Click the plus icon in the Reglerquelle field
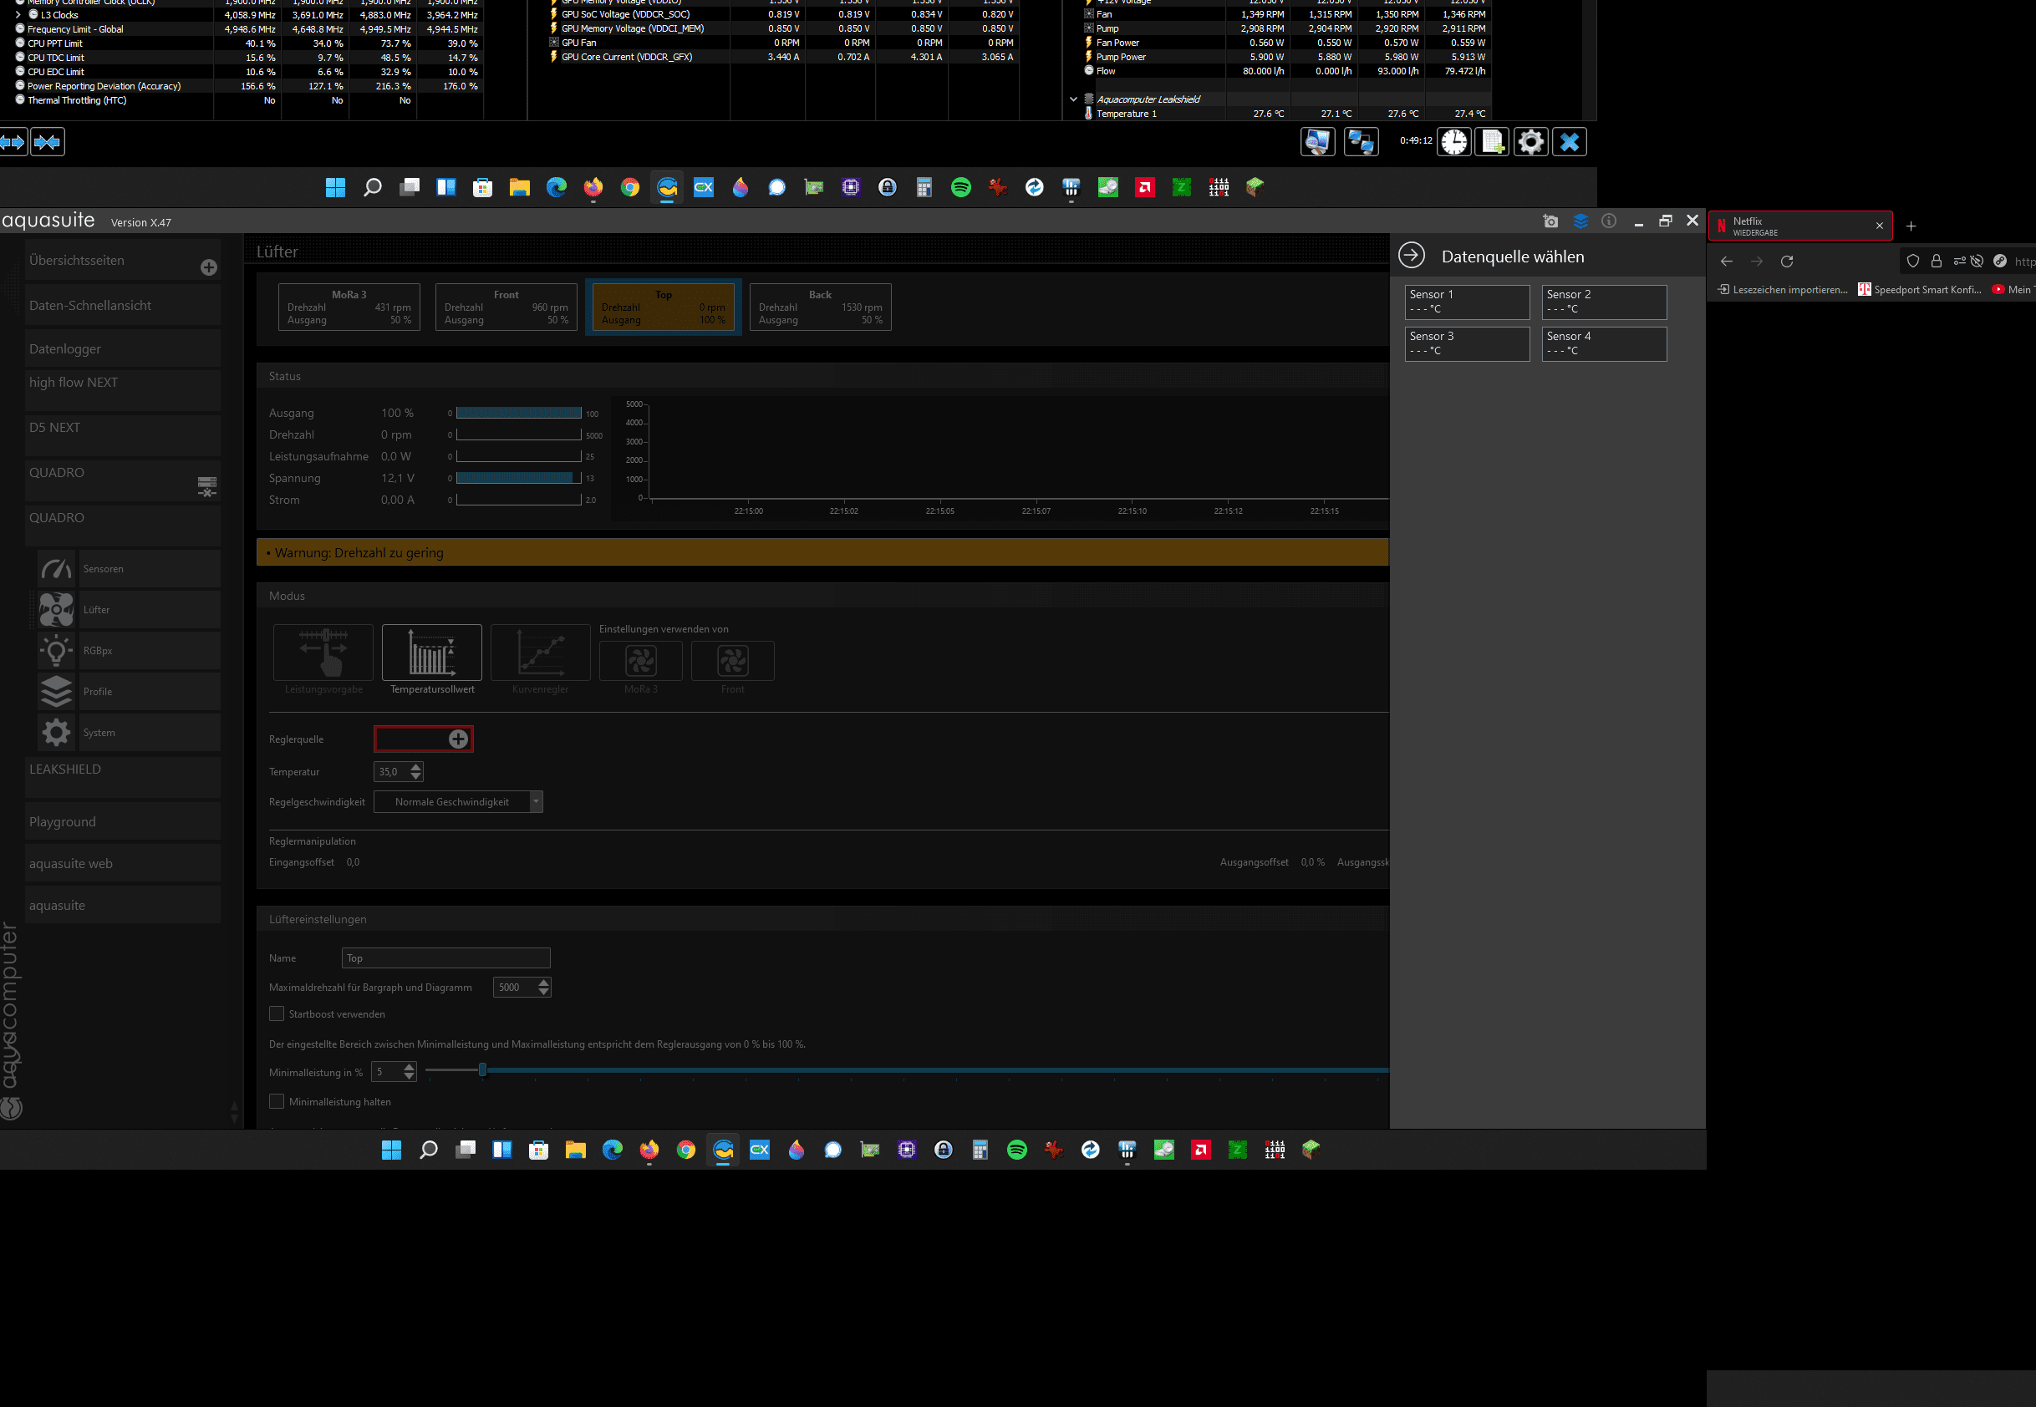 pos(459,739)
